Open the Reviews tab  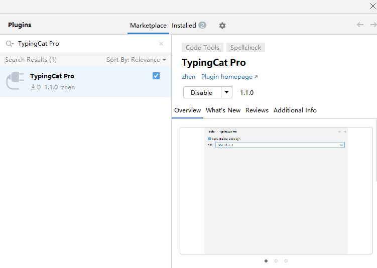pyautogui.click(x=257, y=110)
